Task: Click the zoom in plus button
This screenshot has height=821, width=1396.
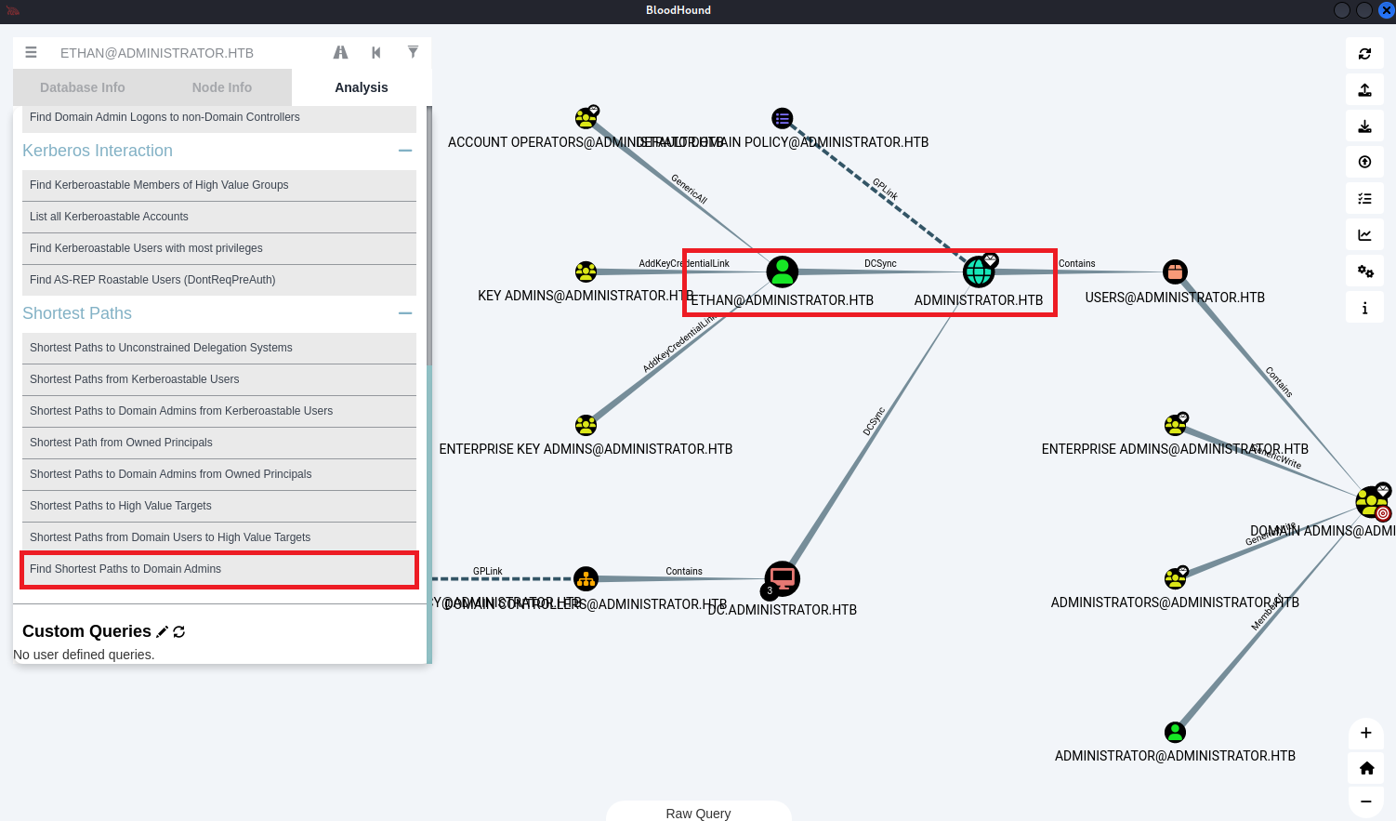Action: tap(1365, 733)
